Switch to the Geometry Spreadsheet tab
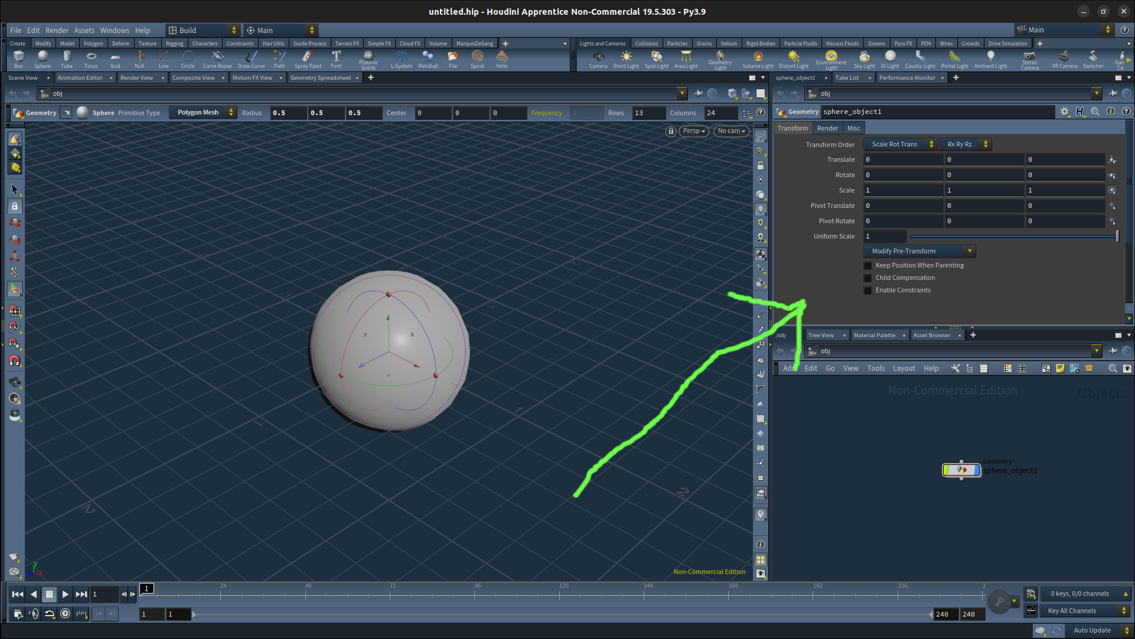Viewport: 1135px width, 639px height. coord(321,78)
